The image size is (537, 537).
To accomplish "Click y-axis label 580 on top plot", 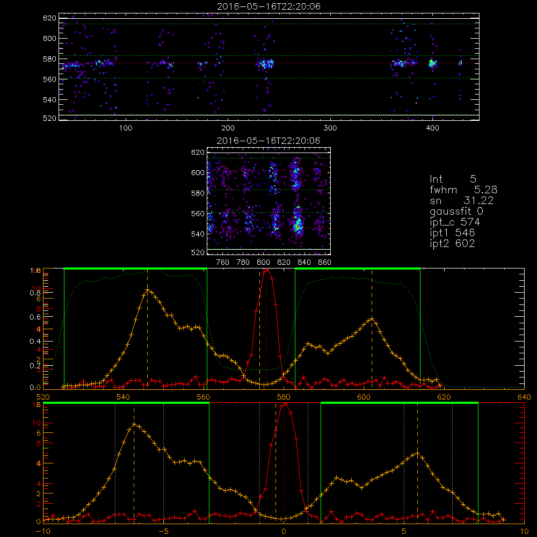I will pos(49,59).
